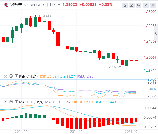Switch the candlestick chart type
This screenshot has width=158, height=134.
pyautogui.click(x=138, y=5)
